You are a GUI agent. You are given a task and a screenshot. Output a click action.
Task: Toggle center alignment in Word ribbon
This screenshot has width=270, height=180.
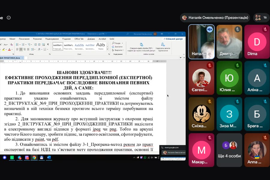pyautogui.click(x=21, y=49)
